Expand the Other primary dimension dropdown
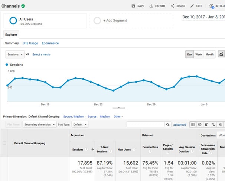The height and width of the screenshot is (181, 225). click(x=118, y=116)
